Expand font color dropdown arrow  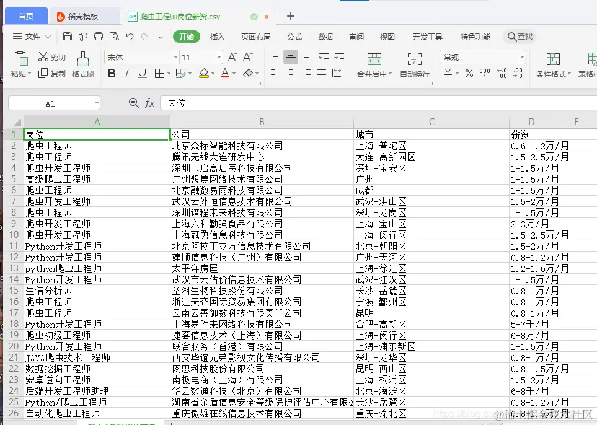234,74
